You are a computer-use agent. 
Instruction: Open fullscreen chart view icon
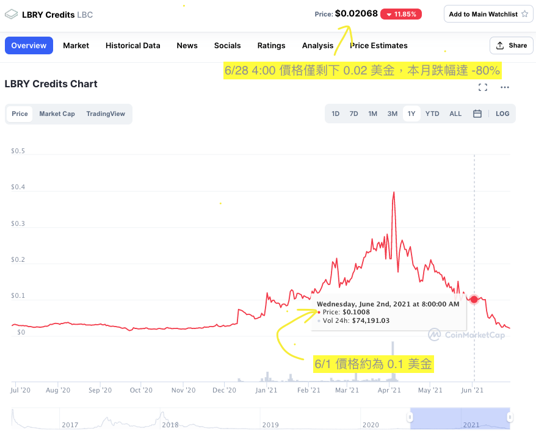click(483, 87)
